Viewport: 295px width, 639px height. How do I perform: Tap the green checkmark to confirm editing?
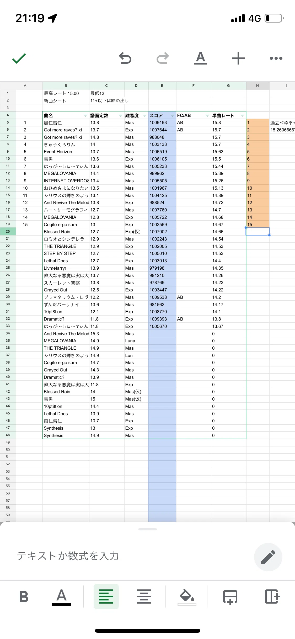click(x=19, y=58)
